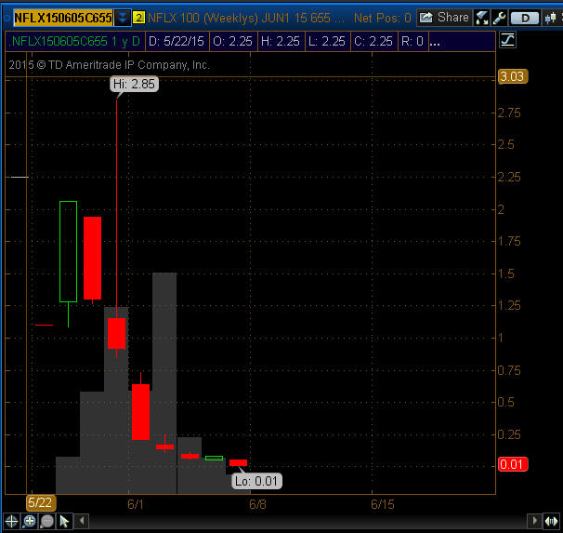Click the horizontal chart scrollbar track

pyautogui.click(x=308, y=521)
